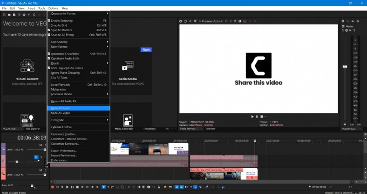Expand Ripple submenu
This screenshot has height=194, width=367.
pyautogui.click(x=78, y=63)
